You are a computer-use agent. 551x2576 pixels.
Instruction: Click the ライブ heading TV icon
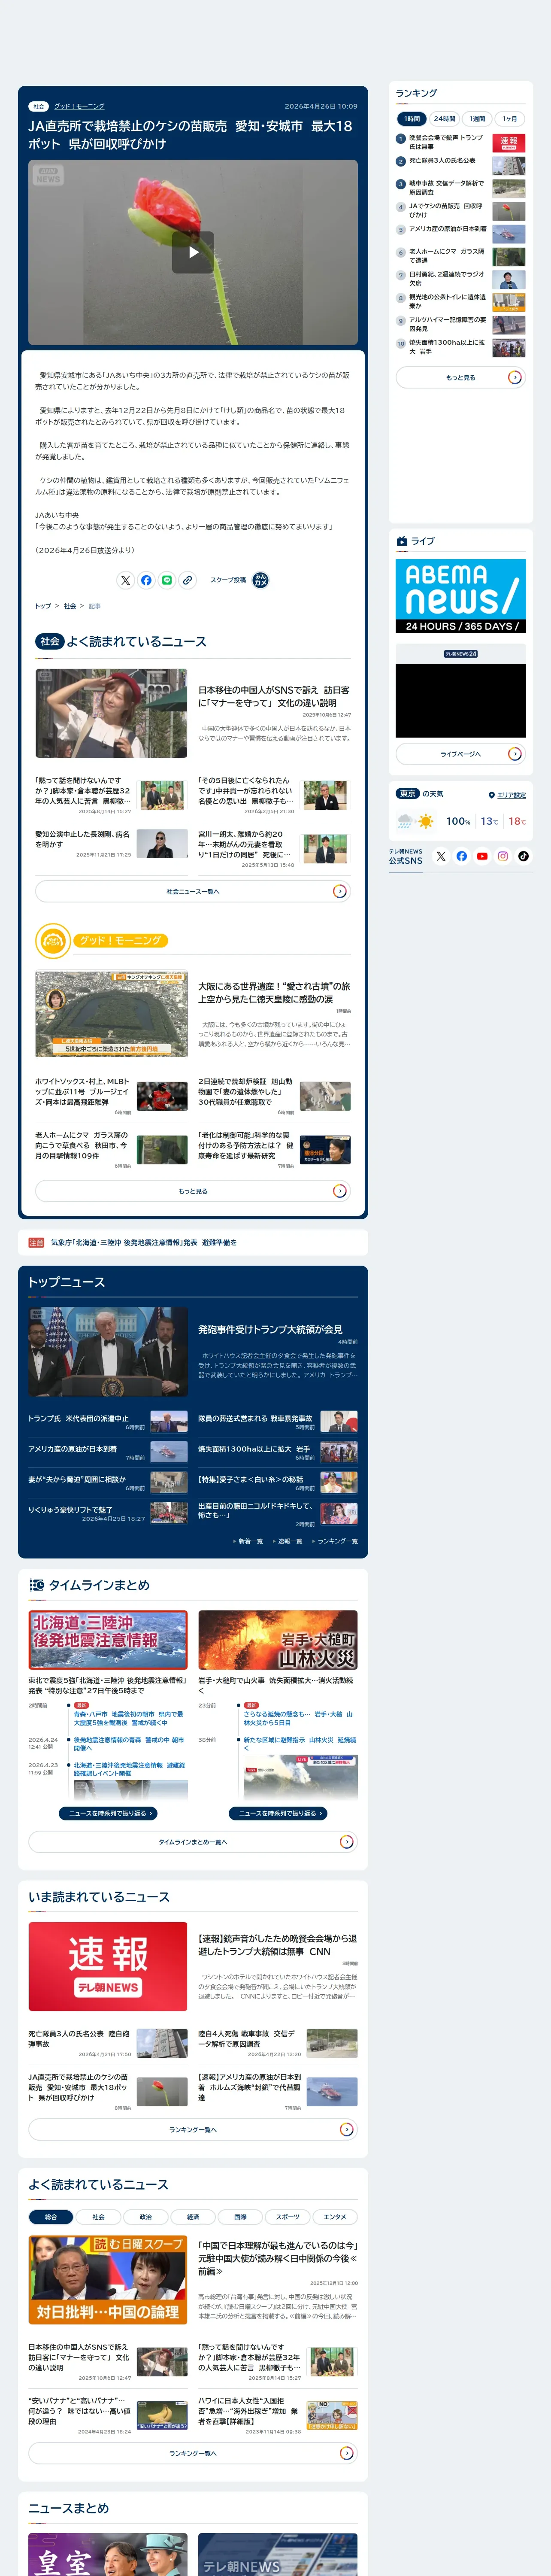point(402,541)
